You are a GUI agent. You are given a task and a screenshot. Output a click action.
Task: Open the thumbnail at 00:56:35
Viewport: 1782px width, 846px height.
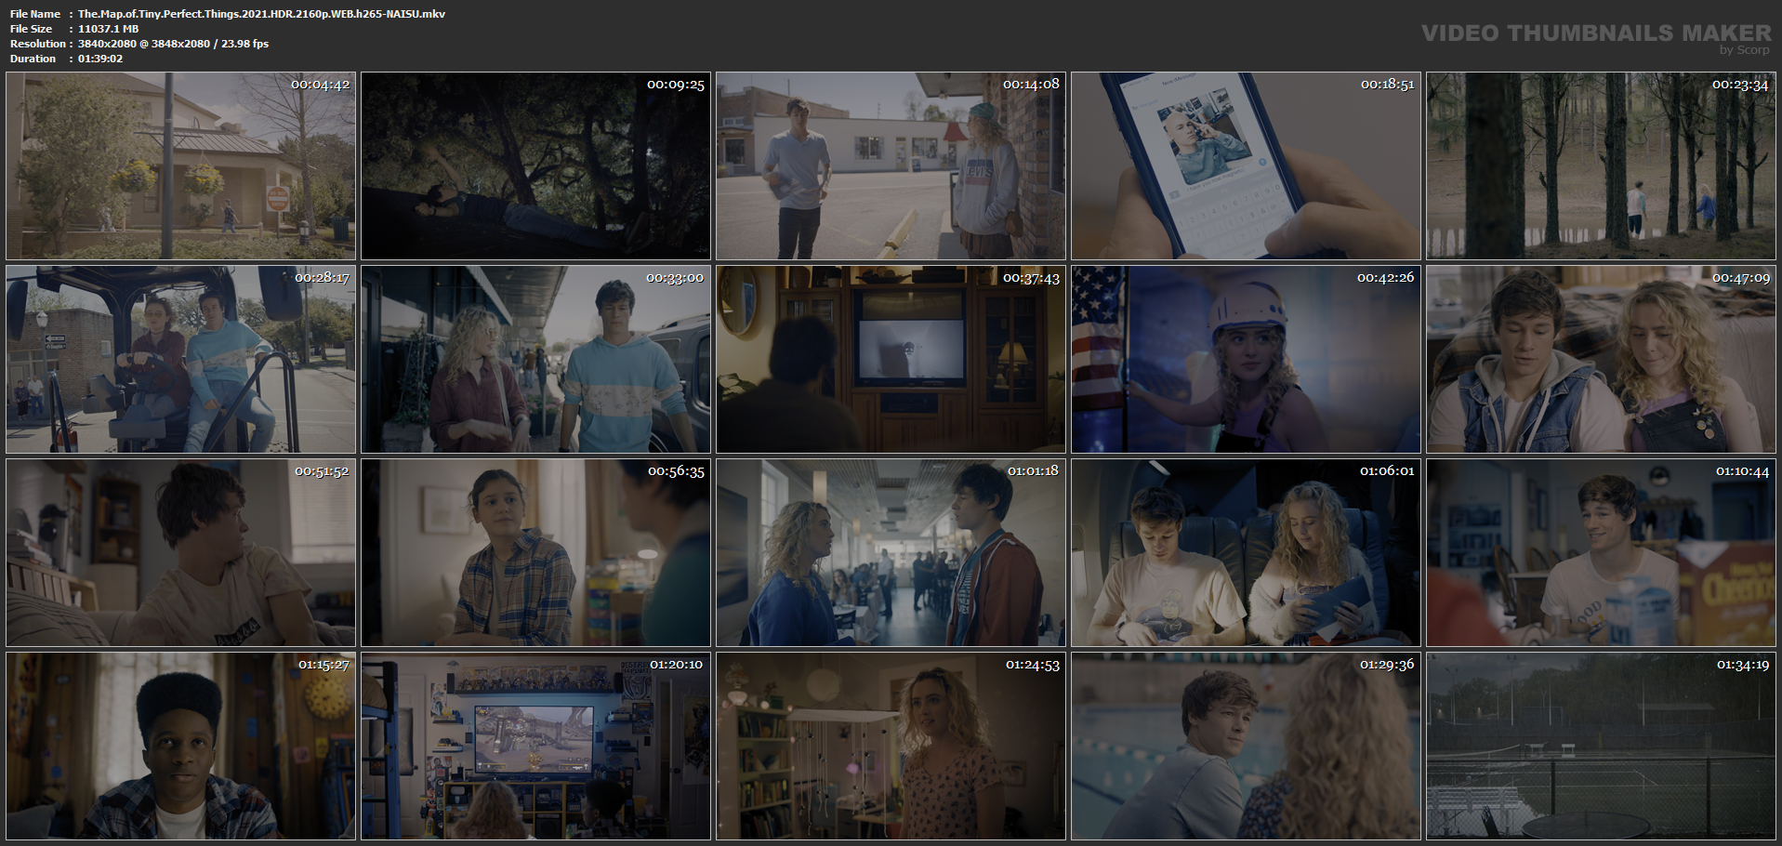point(535,553)
